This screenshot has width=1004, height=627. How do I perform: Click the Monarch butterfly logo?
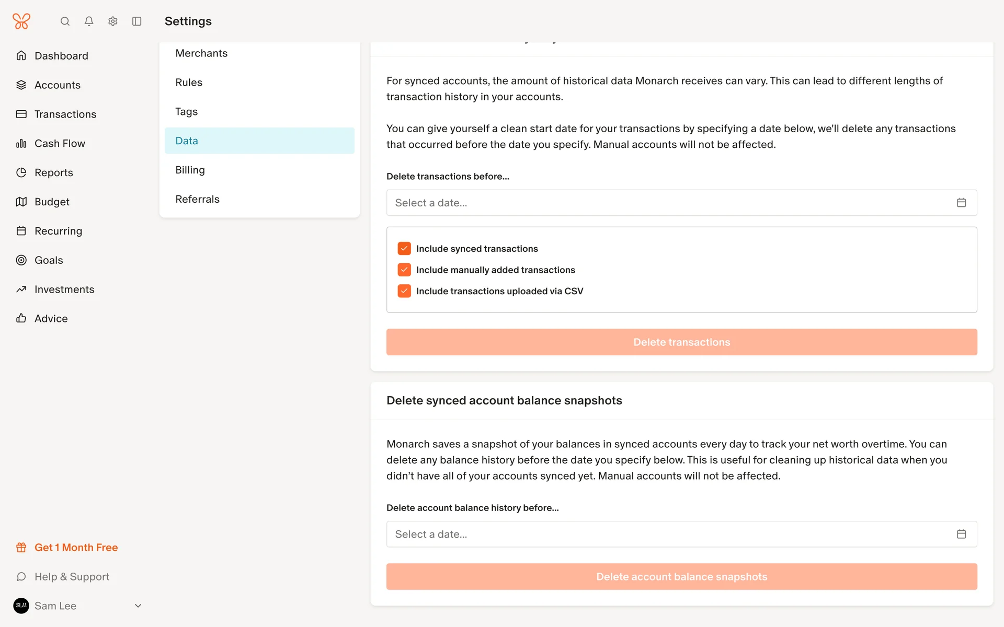click(21, 21)
